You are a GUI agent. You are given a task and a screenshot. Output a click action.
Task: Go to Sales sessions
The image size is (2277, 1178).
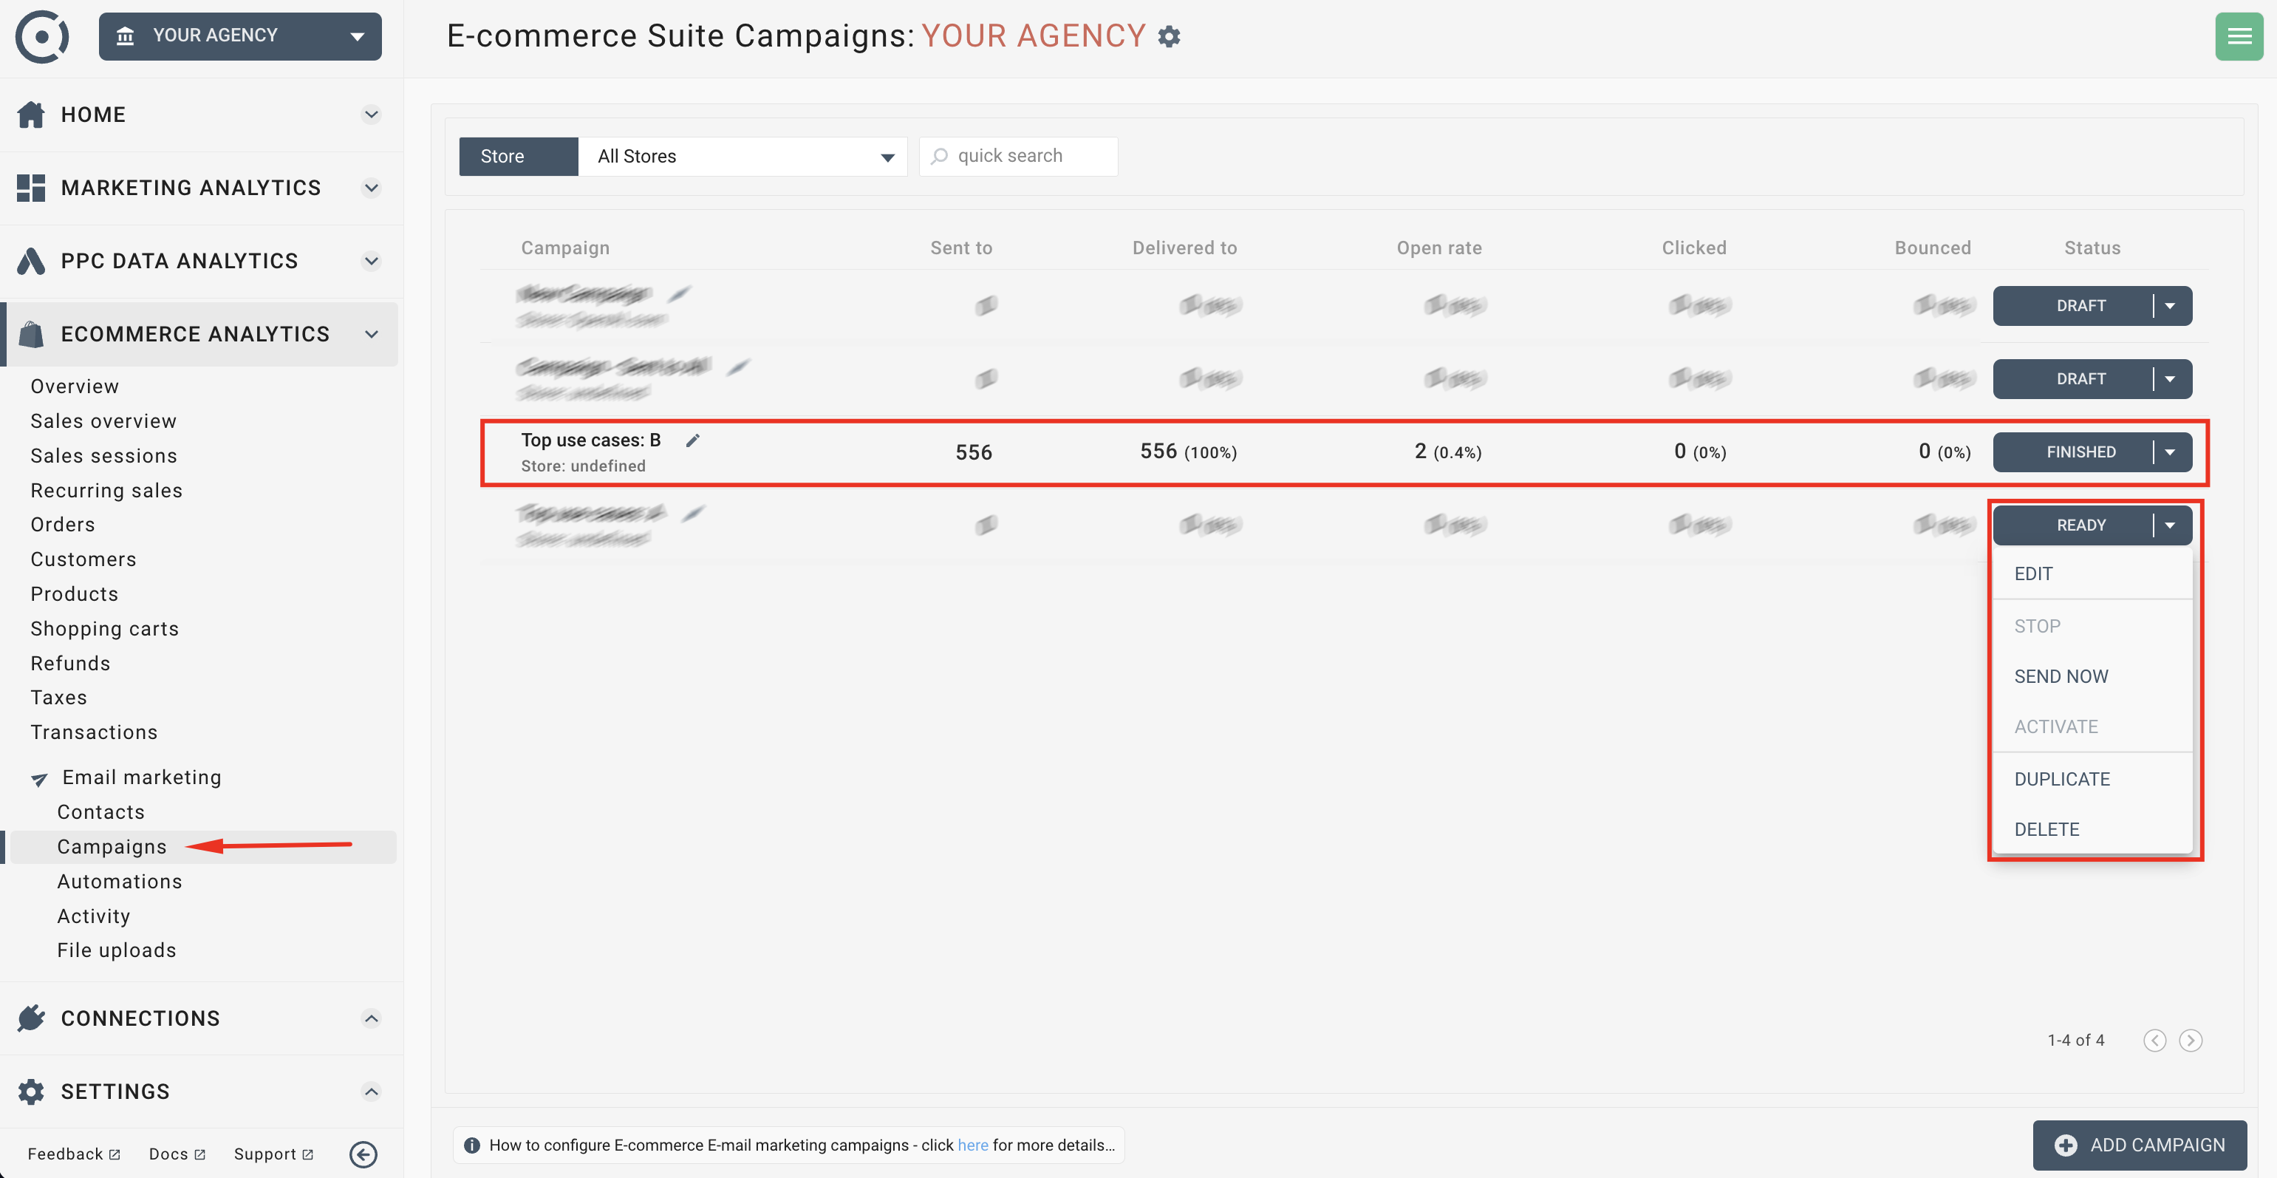click(x=103, y=455)
